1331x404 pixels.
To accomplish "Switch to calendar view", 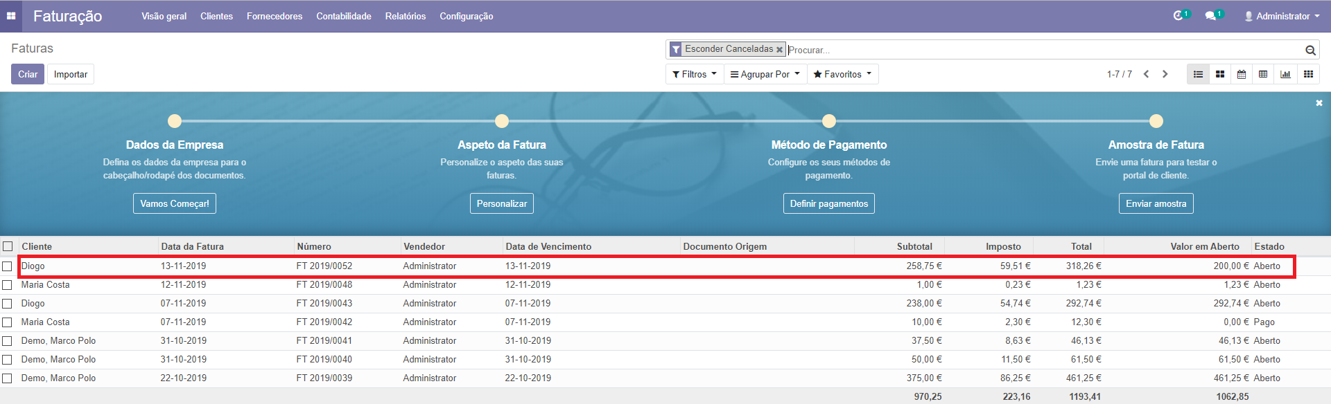I will coord(1242,74).
